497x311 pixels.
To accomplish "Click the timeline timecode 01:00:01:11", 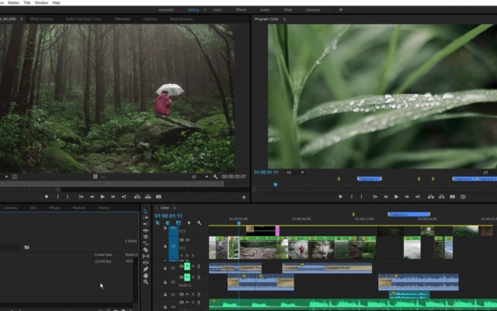I will [169, 216].
